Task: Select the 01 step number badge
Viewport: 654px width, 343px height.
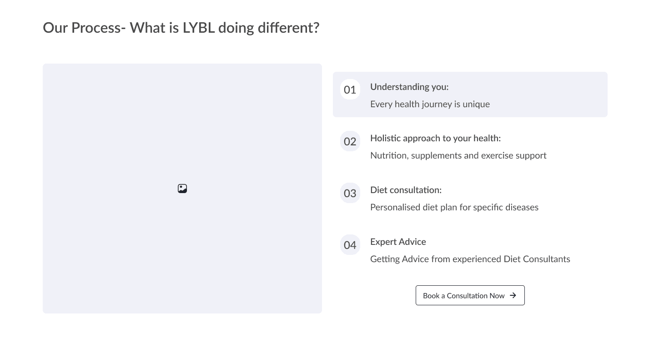Action: tap(350, 89)
